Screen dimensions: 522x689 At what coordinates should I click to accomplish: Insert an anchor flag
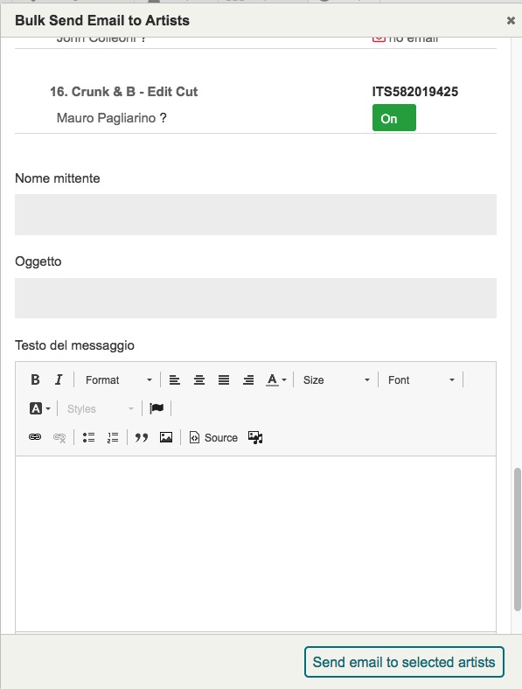pos(157,408)
